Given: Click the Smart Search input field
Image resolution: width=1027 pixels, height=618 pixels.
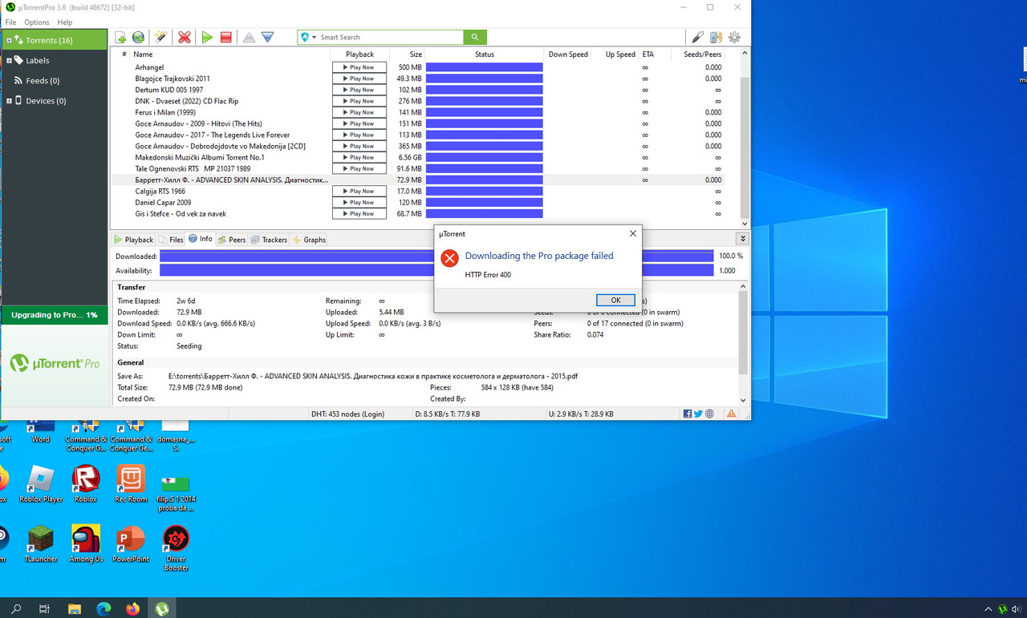Looking at the screenshot, I should (x=388, y=37).
